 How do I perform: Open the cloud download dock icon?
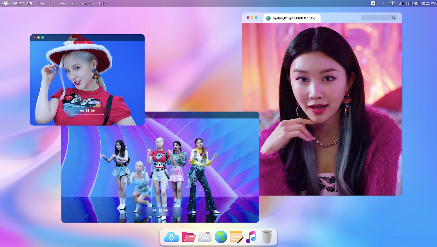171,237
